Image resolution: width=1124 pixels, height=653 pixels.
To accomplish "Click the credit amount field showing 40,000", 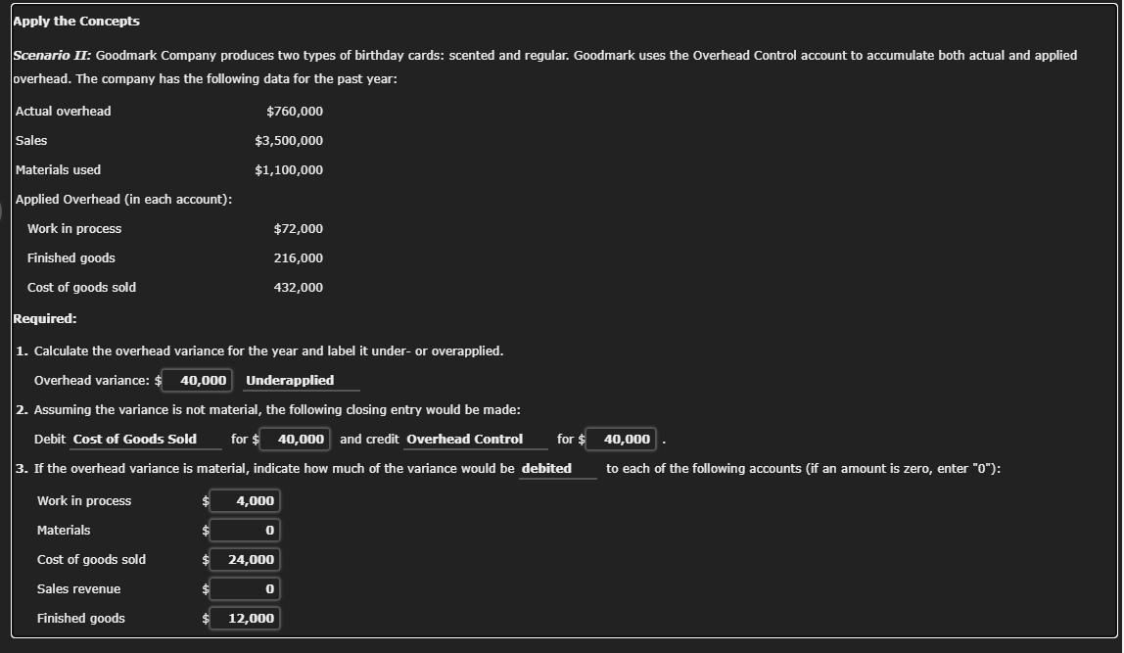I will [621, 439].
